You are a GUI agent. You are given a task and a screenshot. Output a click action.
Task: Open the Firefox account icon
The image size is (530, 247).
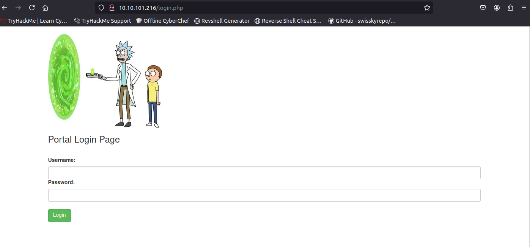[x=497, y=8]
